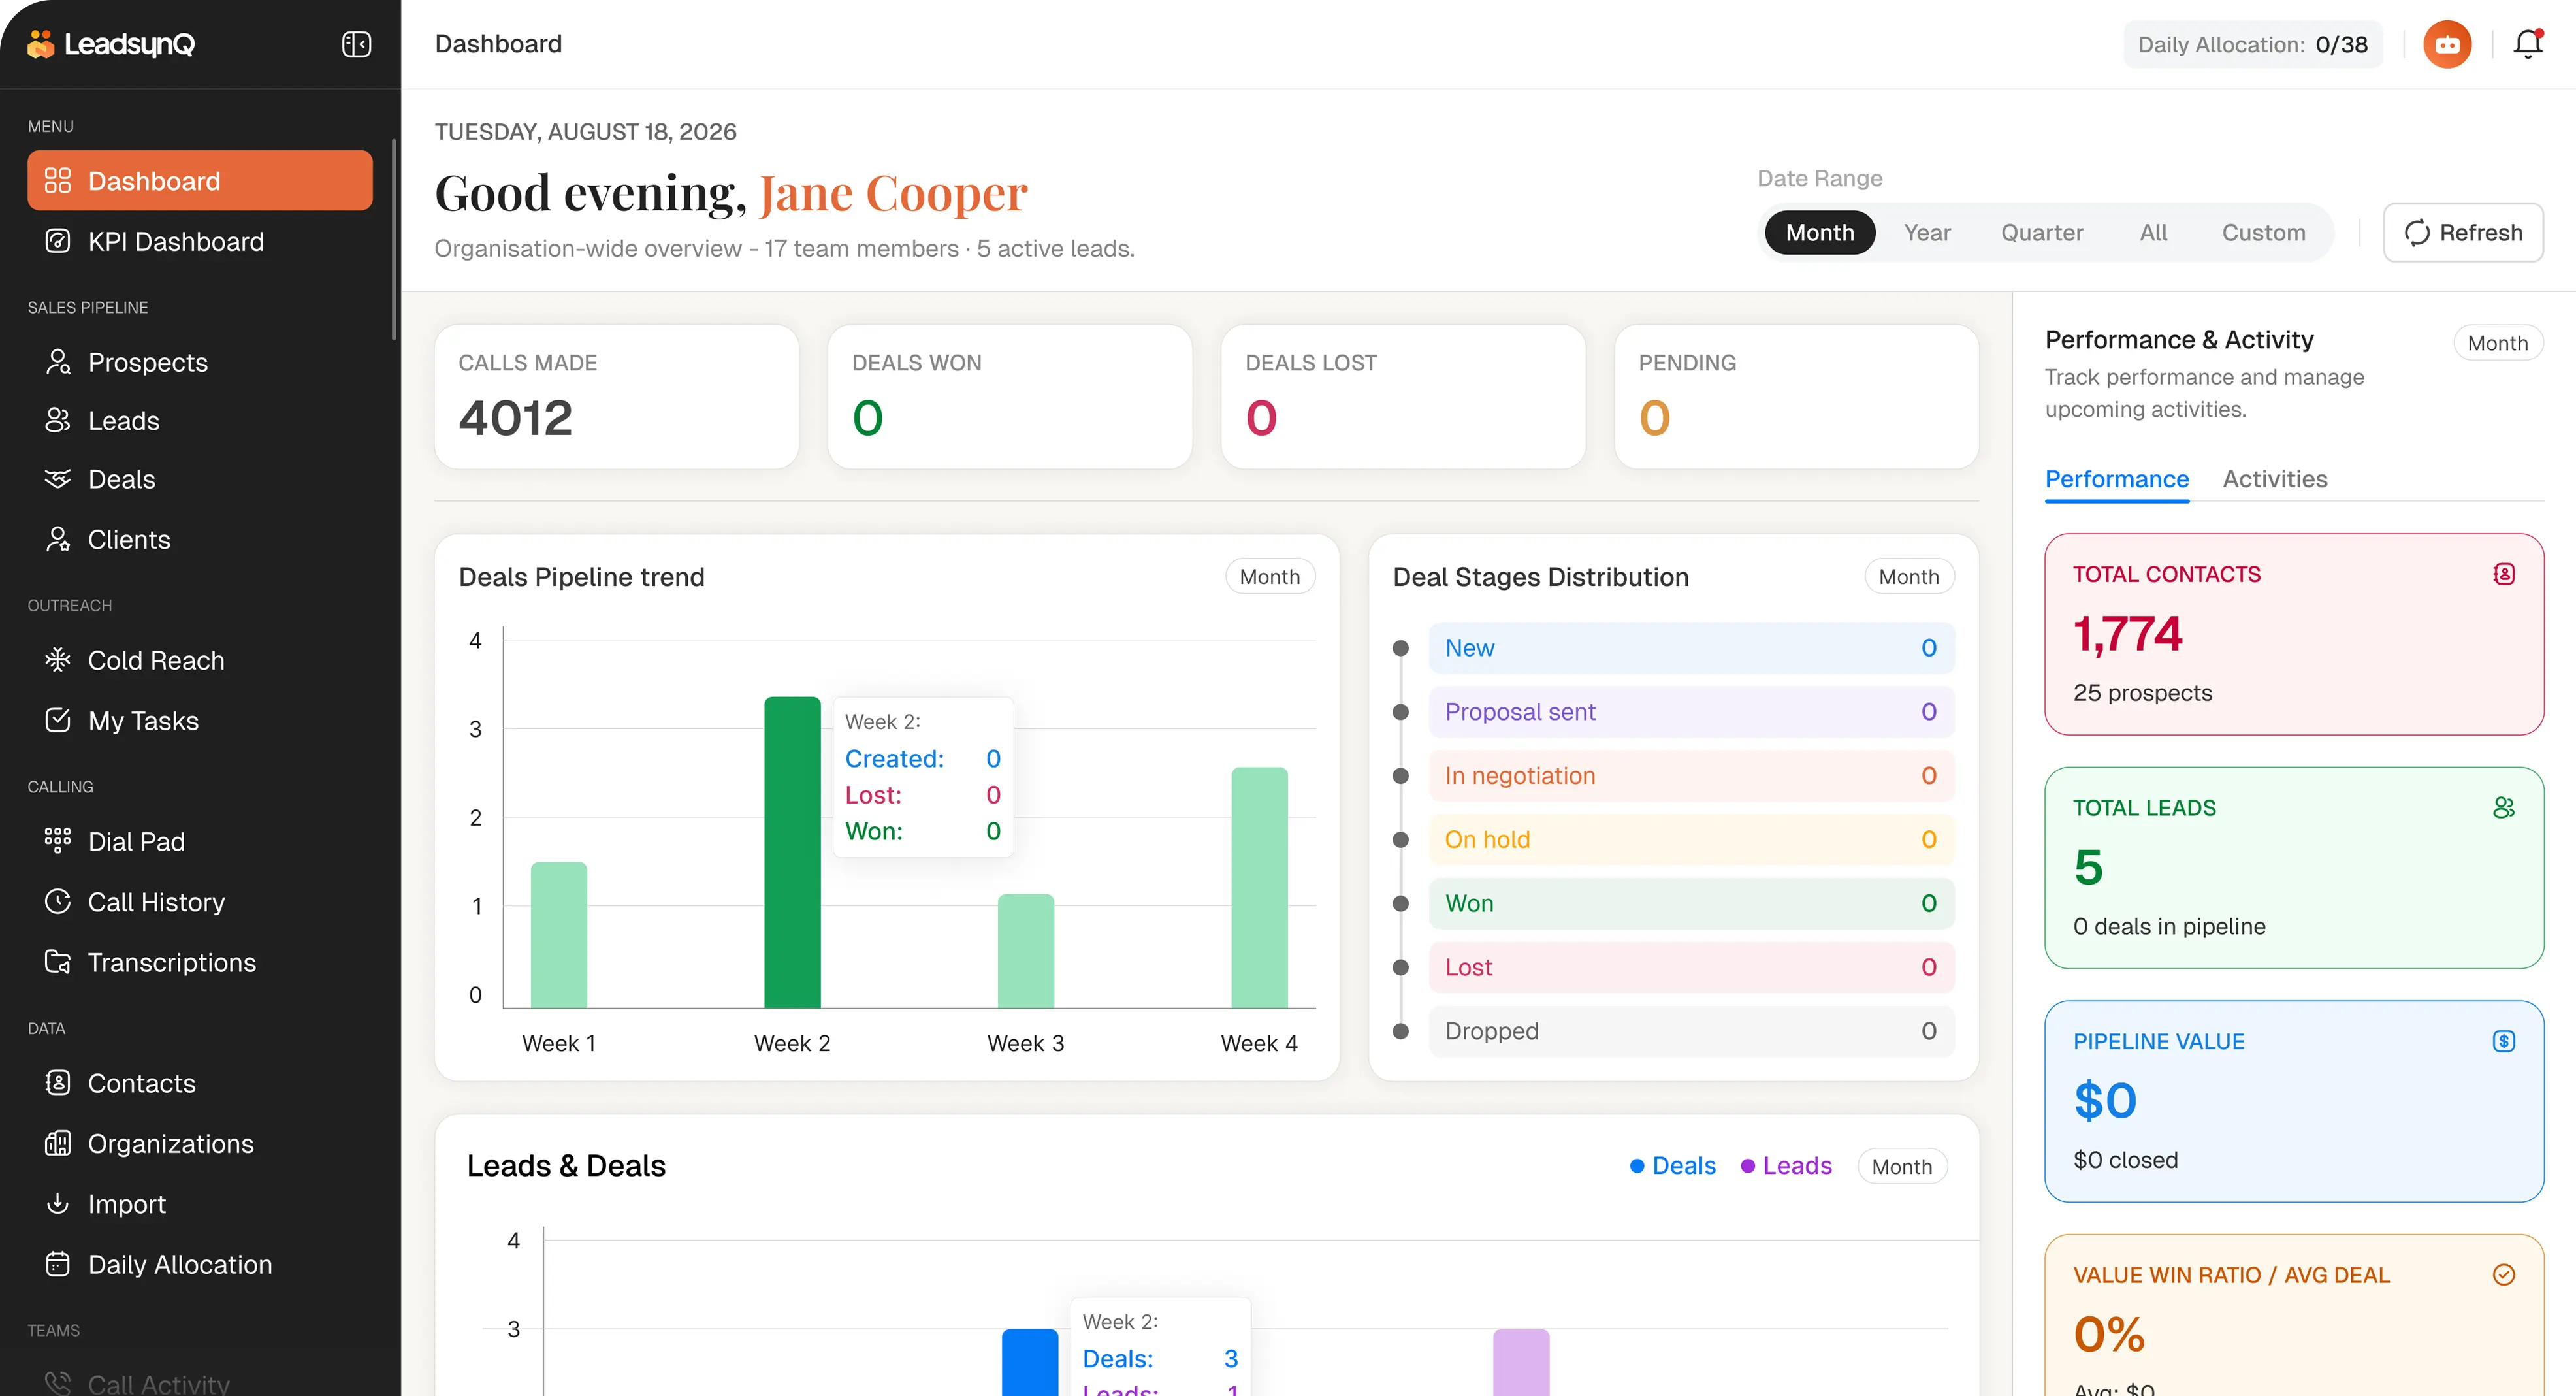This screenshot has width=2576, height=1396.
Task: Click the Prospects sidebar icon
Action: tap(58, 362)
